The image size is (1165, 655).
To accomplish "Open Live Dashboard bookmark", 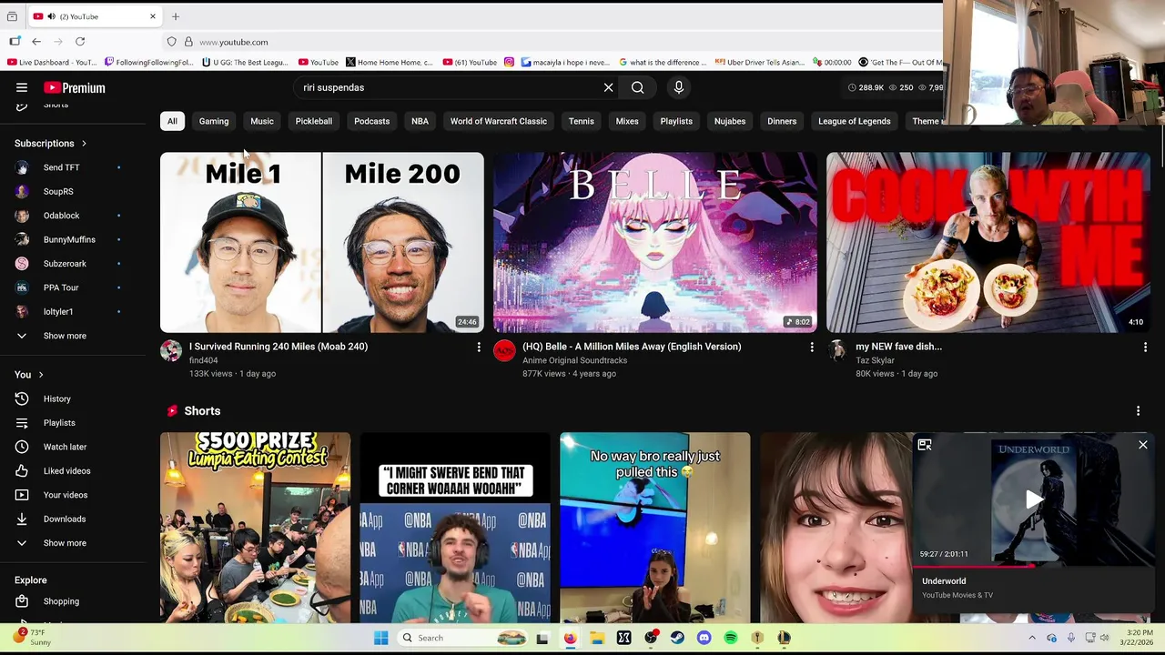I will pyautogui.click(x=51, y=63).
